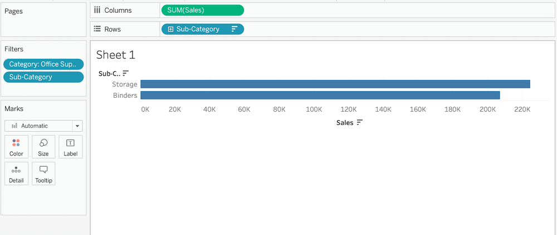Open the Size marks card

click(x=43, y=147)
